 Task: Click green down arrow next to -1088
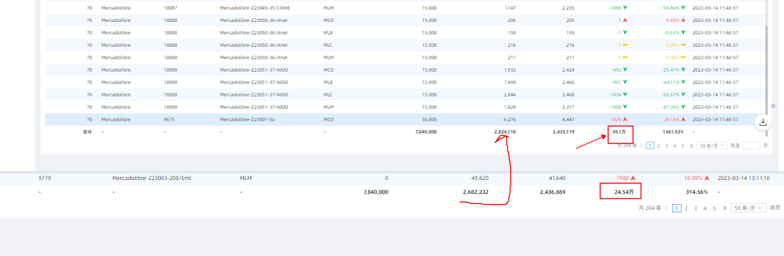coord(625,8)
